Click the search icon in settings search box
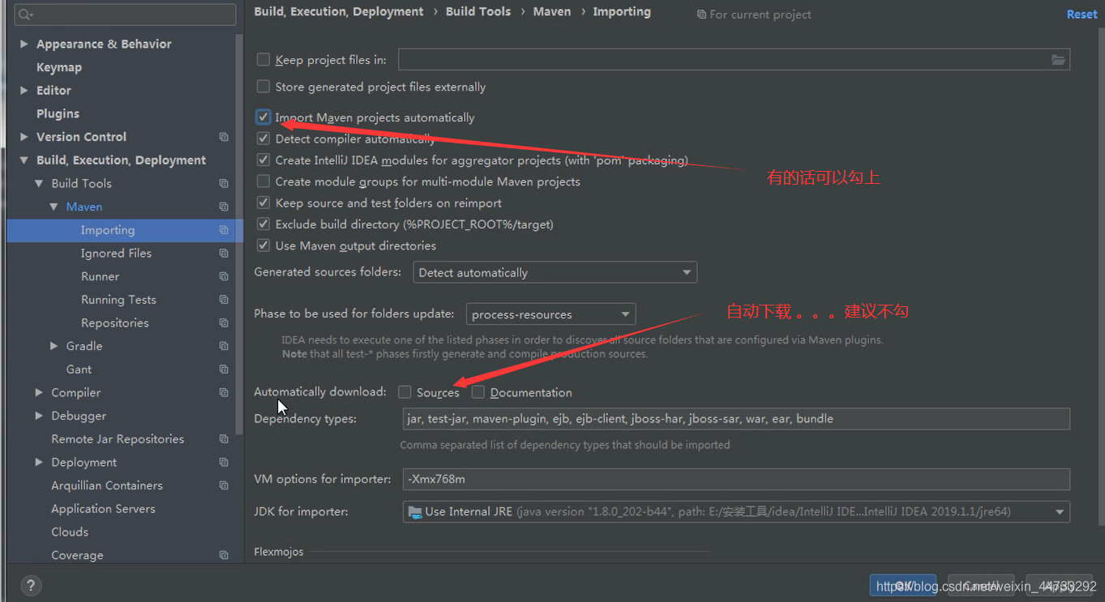Image resolution: width=1105 pixels, height=602 pixels. pos(25,15)
